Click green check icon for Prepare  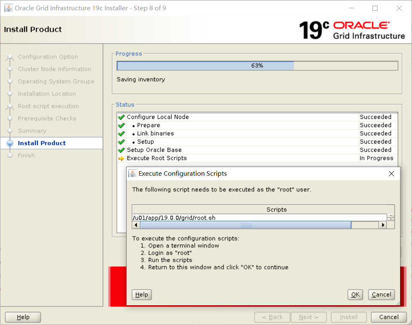[121, 125]
